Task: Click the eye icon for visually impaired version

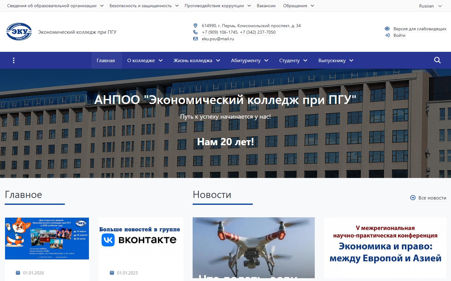Action: tap(387, 29)
